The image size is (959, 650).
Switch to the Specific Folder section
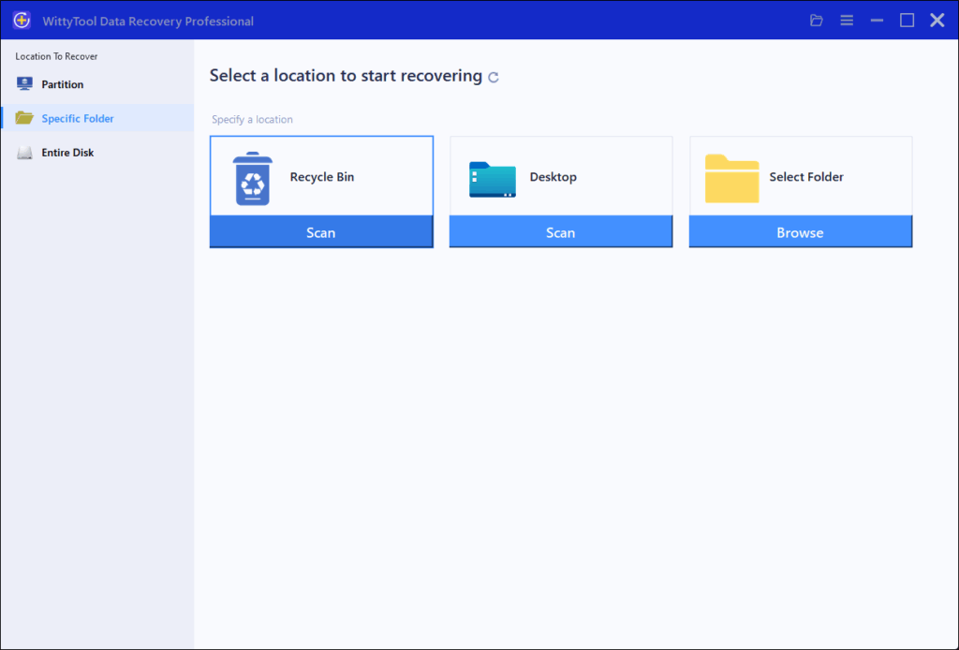(x=78, y=119)
